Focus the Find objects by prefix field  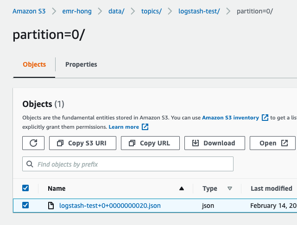[132, 164]
